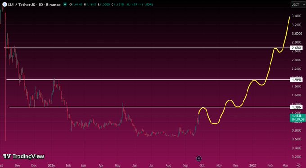Click the 0.4000 price axis tick

coord(297,148)
